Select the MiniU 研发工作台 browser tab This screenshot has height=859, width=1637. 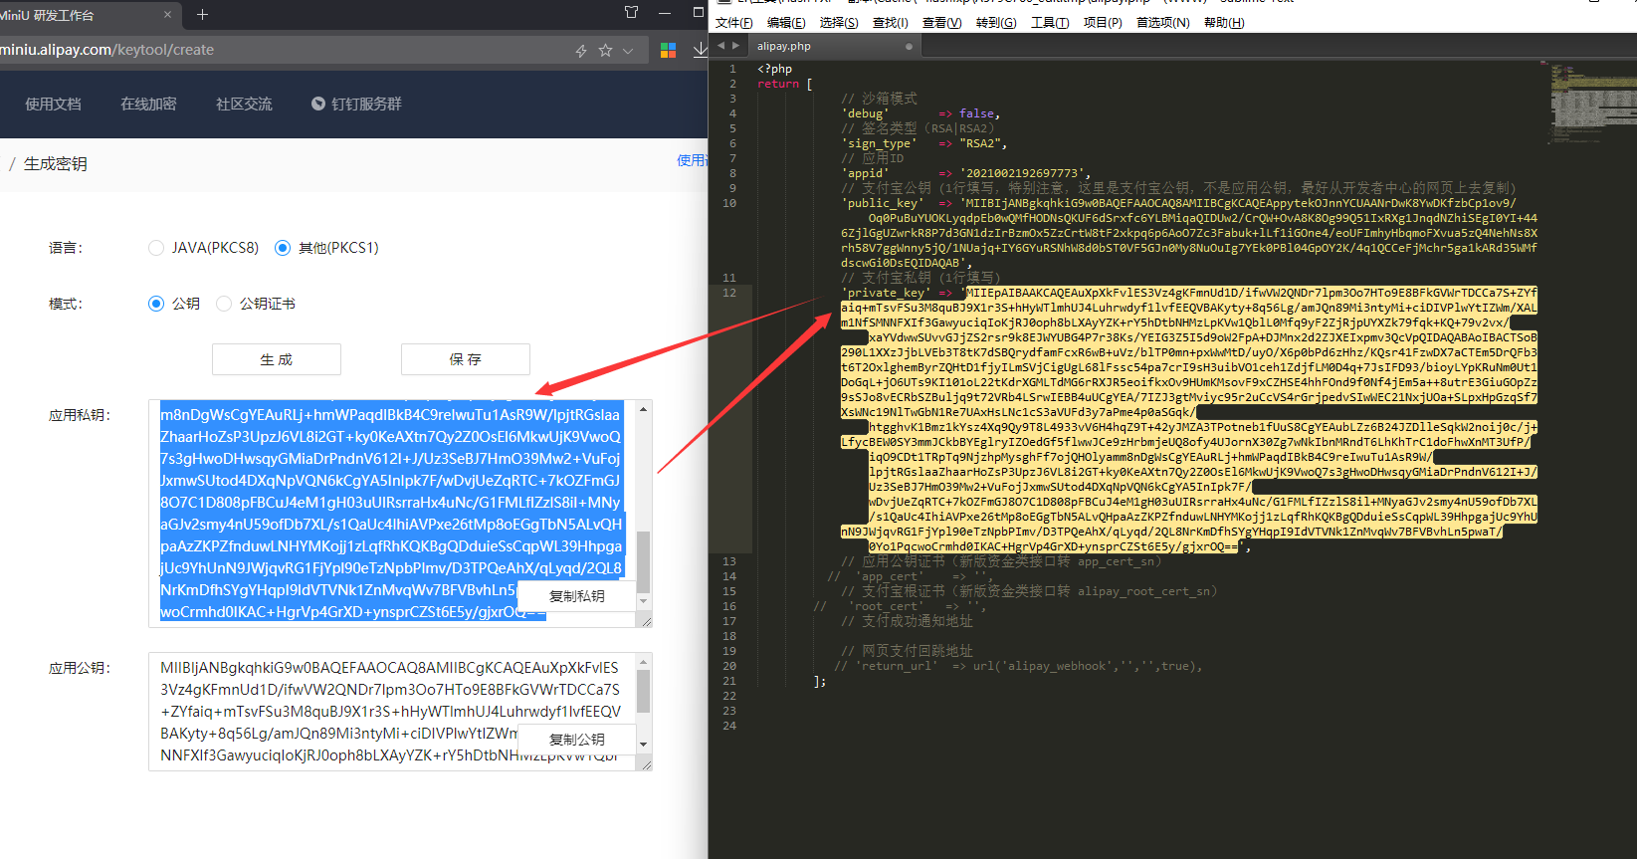(x=85, y=15)
